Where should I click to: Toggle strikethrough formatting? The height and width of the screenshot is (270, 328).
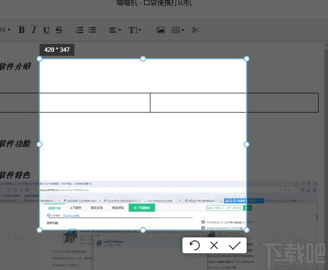point(59,30)
